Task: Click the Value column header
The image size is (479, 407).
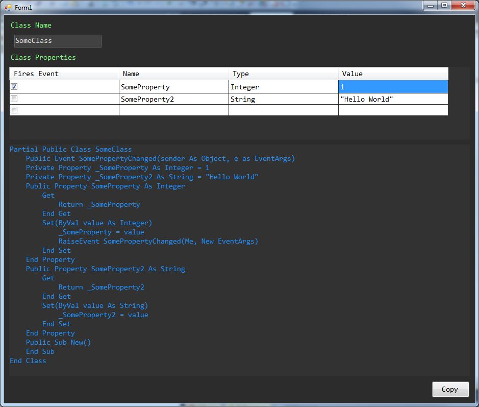Action: coord(393,74)
